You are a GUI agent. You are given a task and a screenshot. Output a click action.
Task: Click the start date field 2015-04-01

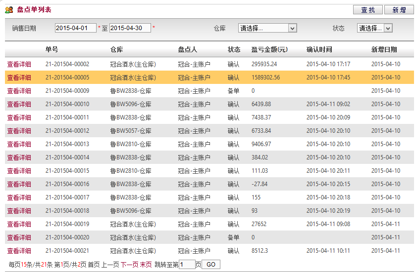76,28
